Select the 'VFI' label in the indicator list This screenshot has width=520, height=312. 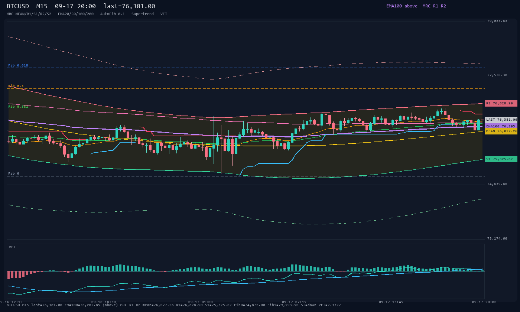coord(164,14)
